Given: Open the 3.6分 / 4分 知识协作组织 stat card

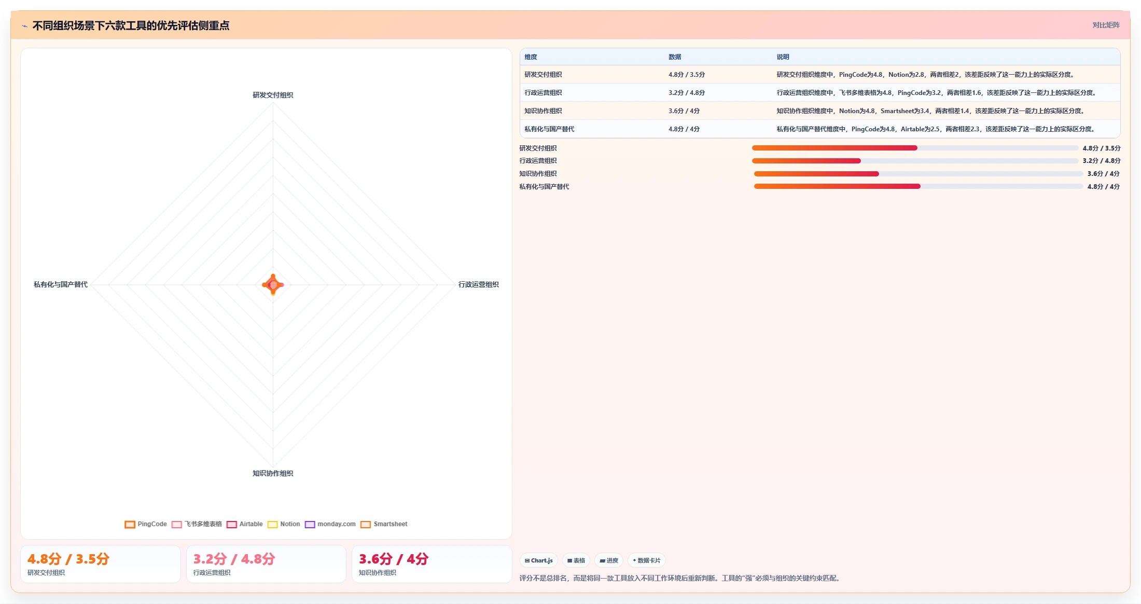Looking at the screenshot, I should (432, 564).
